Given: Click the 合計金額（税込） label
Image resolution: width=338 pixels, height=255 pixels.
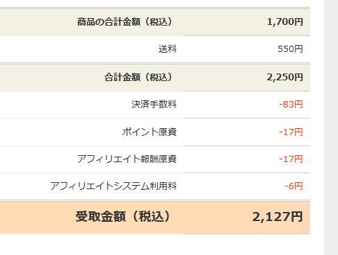Looking at the screenshot, I should (x=138, y=77).
